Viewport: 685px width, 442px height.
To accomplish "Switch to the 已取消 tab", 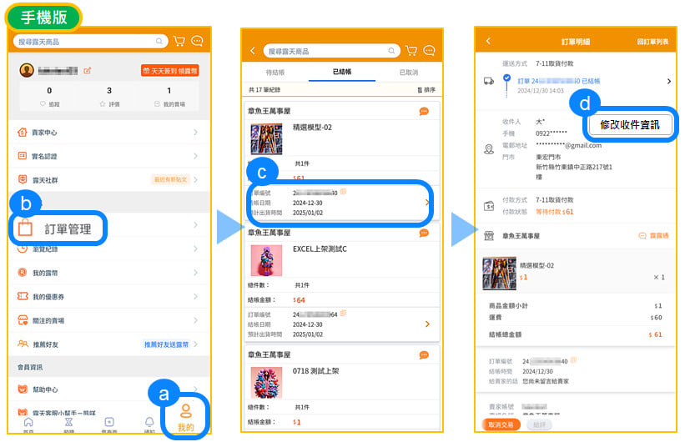I will pyautogui.click(x=409, y=73).
